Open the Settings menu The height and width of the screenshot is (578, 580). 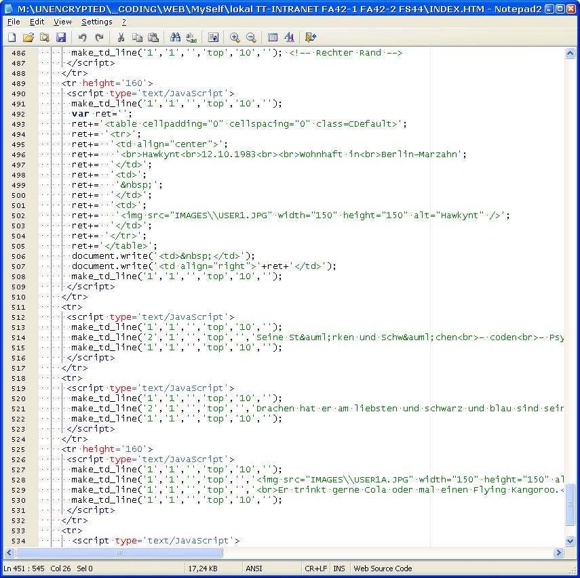coord(96,22)
